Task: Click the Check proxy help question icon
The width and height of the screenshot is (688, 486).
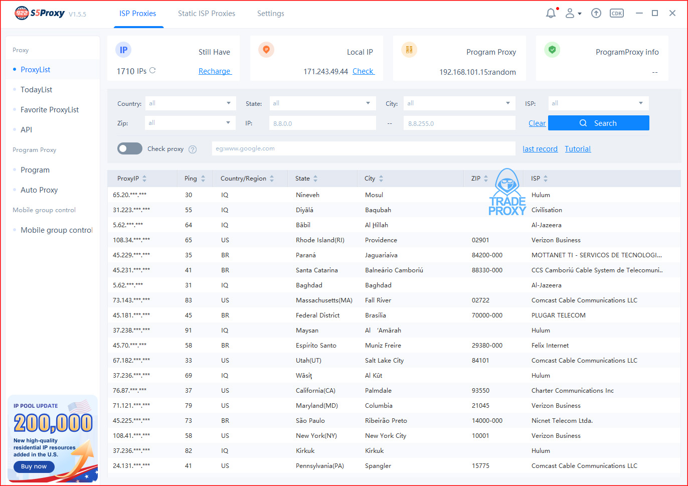Action: click(193, 149)
